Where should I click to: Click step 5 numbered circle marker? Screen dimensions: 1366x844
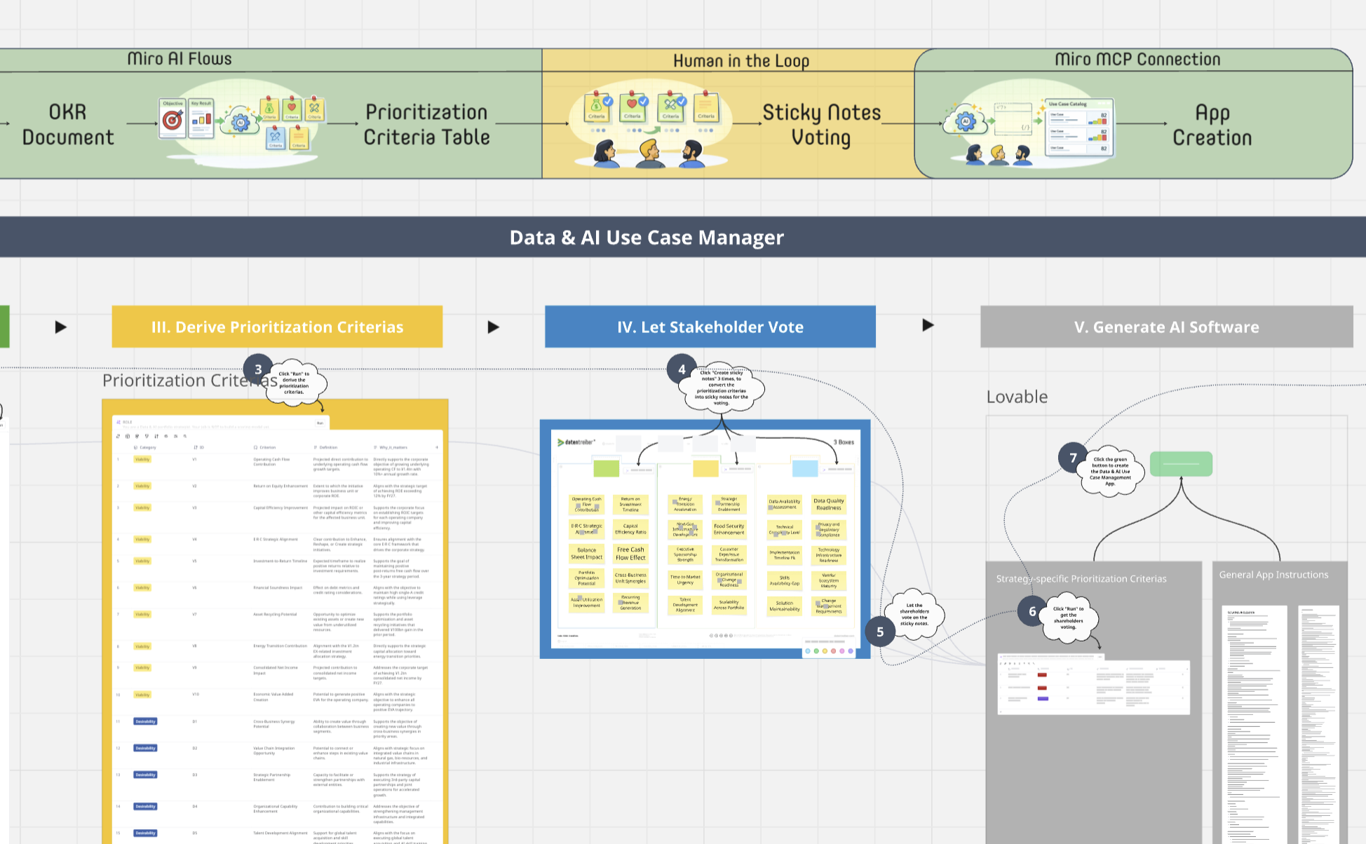[x=880, y=632]
